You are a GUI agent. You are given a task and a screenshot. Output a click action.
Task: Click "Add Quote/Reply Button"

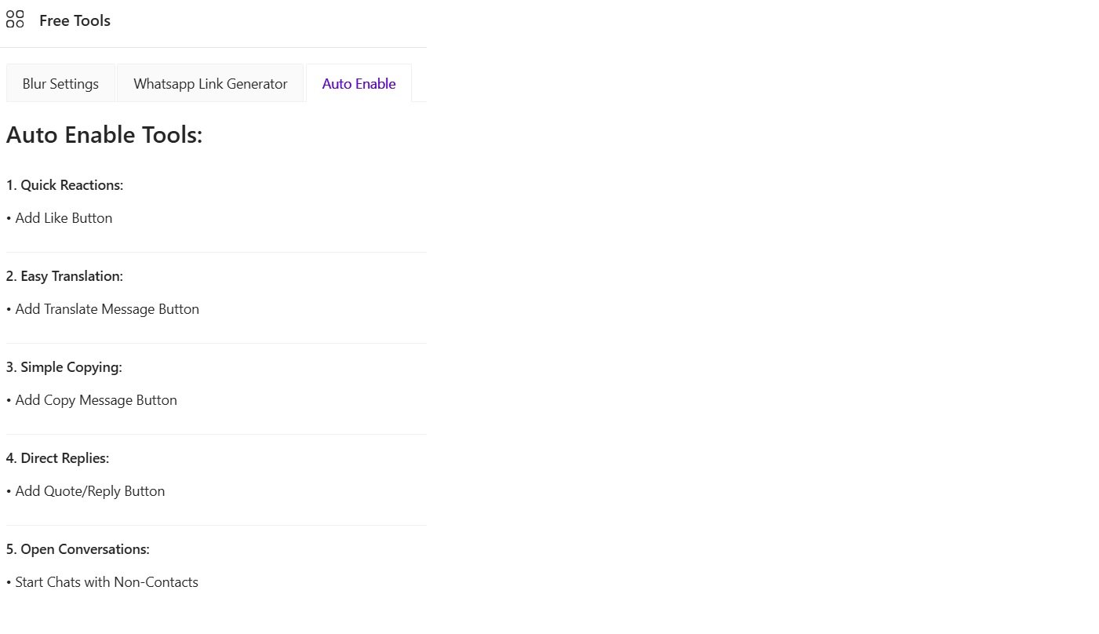pos(90,490)
